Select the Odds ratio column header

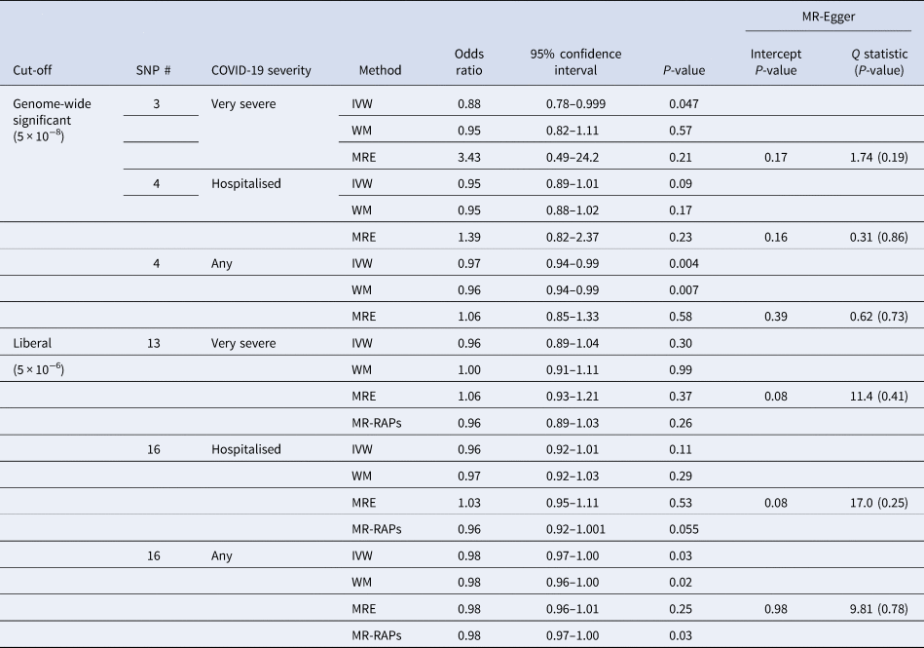coord(469,61)
